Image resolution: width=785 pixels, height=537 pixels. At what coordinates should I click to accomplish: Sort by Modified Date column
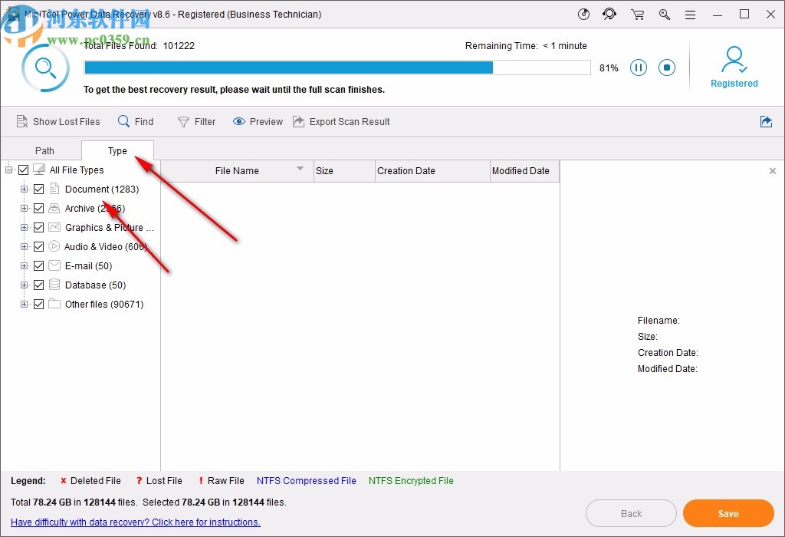(x=524, y=171)
